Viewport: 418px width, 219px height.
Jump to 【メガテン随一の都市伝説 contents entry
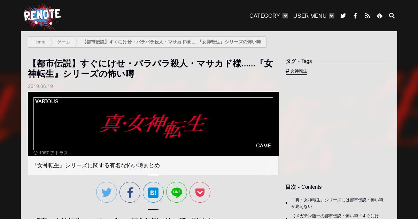coord(335,216)
